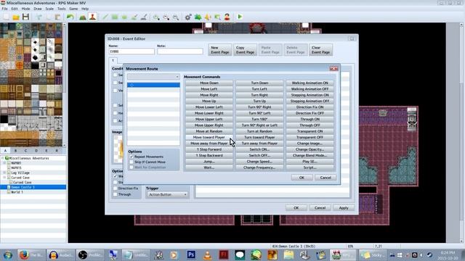This screenshot has width=465, height=261.
Task: Open the Tools menu
Action: 61,9
